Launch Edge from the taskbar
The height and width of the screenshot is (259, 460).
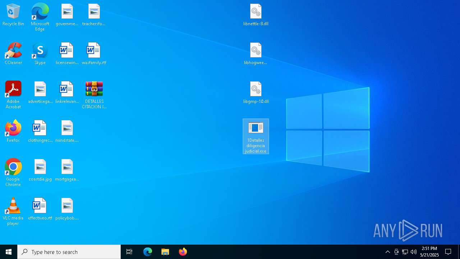point(148,252)
